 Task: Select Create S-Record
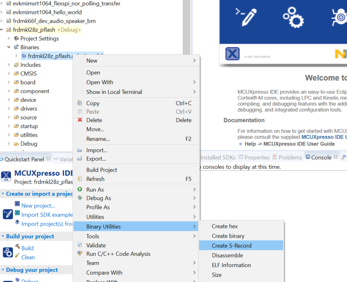(241, 246)
